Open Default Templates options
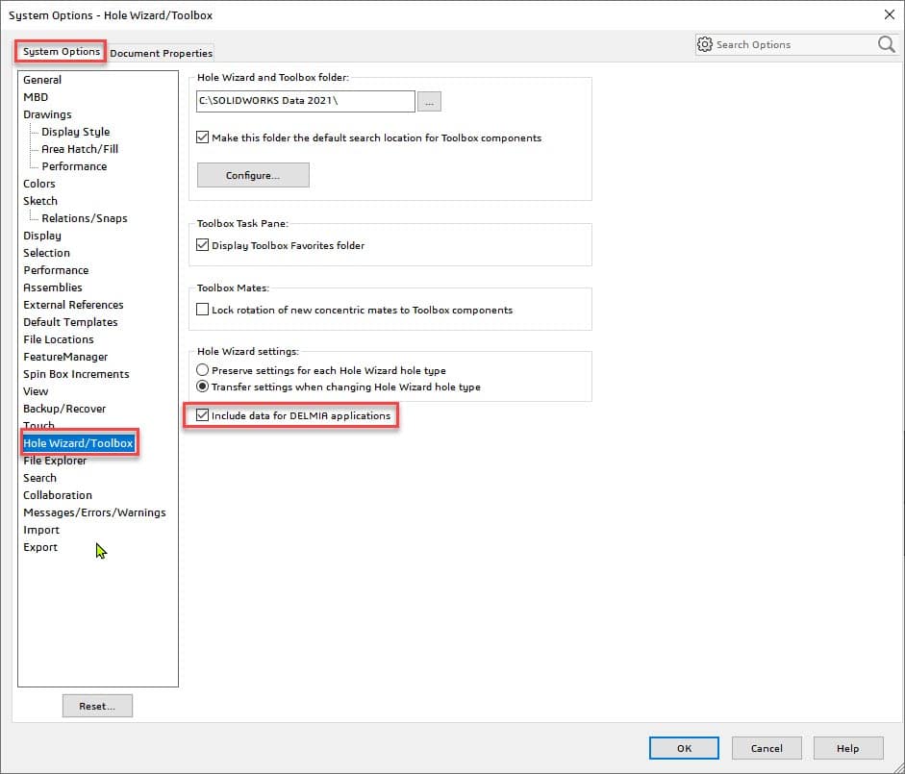This screenshot has width=905, height=774. coord(70,322)
